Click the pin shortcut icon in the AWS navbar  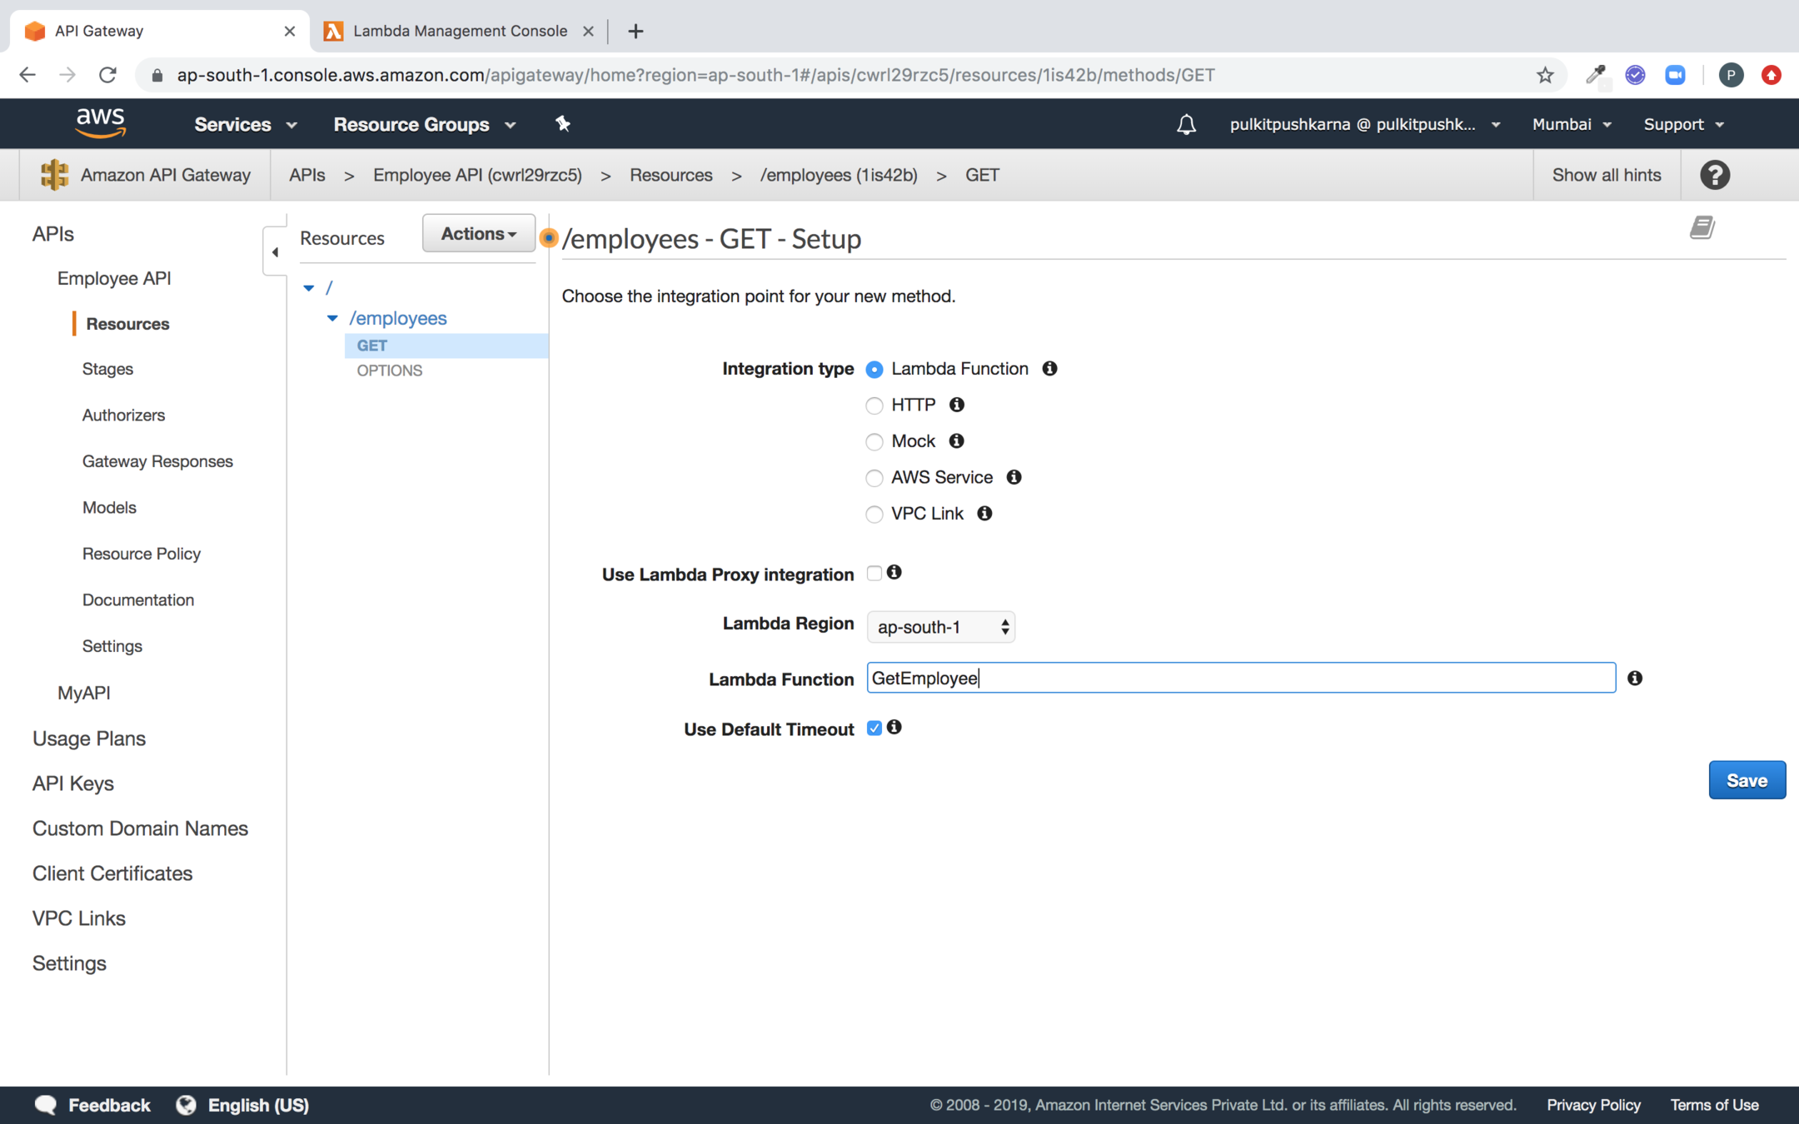(563, 124)
